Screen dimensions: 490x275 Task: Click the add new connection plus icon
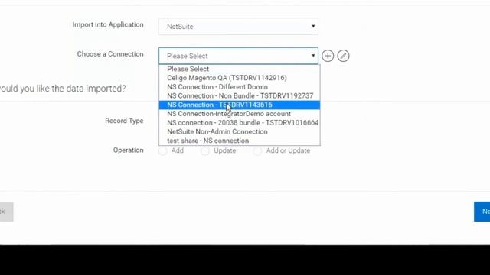[x=328, y=56]
